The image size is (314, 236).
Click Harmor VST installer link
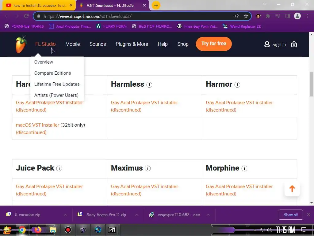[x=239, y=103]
